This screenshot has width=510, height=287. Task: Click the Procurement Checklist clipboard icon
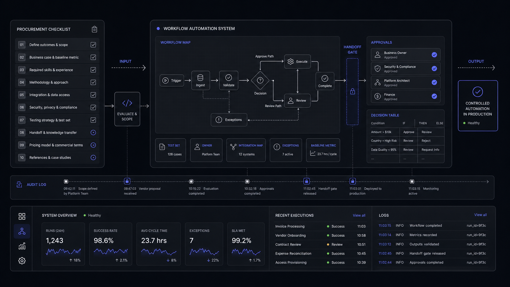94,29
